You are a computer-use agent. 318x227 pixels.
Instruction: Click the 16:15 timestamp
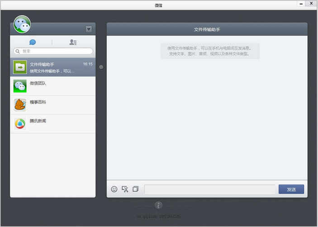click(88, 64)
